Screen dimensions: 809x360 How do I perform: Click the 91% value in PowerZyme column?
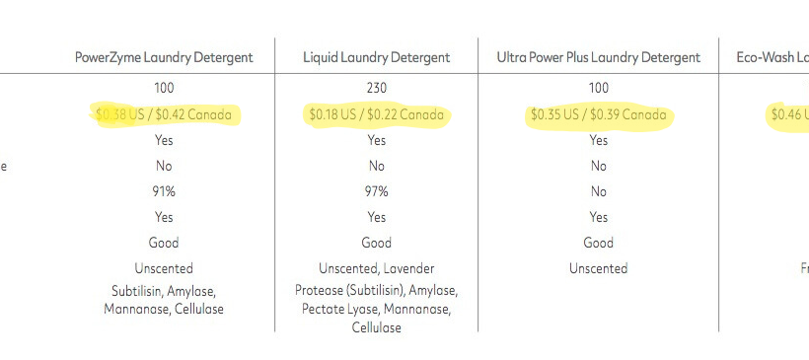(164, 192)
